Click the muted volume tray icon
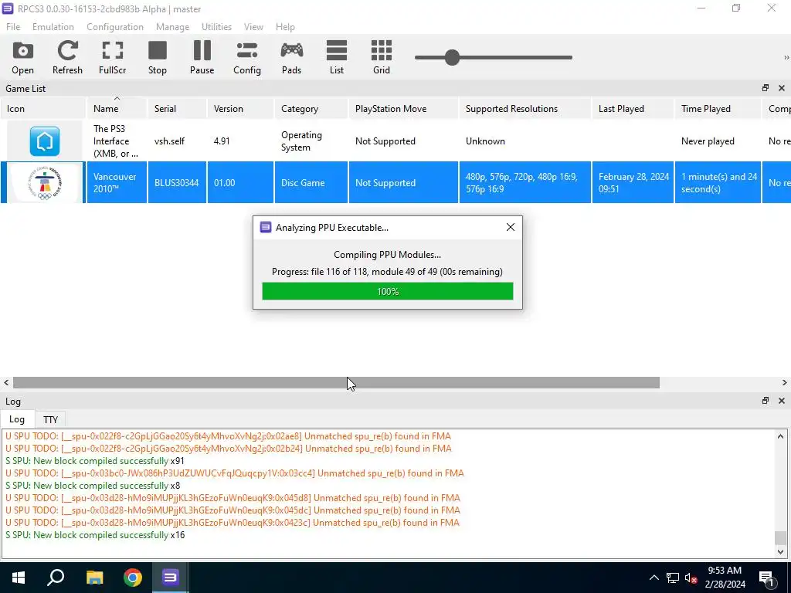The height and width of the screenshot is (593, 791). (691, 578)
